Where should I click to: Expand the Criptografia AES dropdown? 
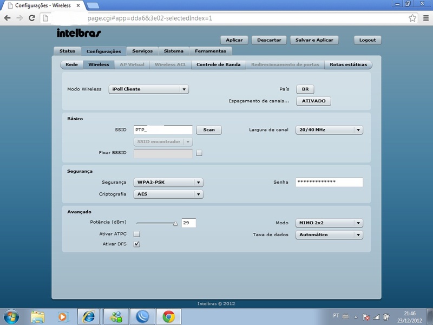pos(168,194)
